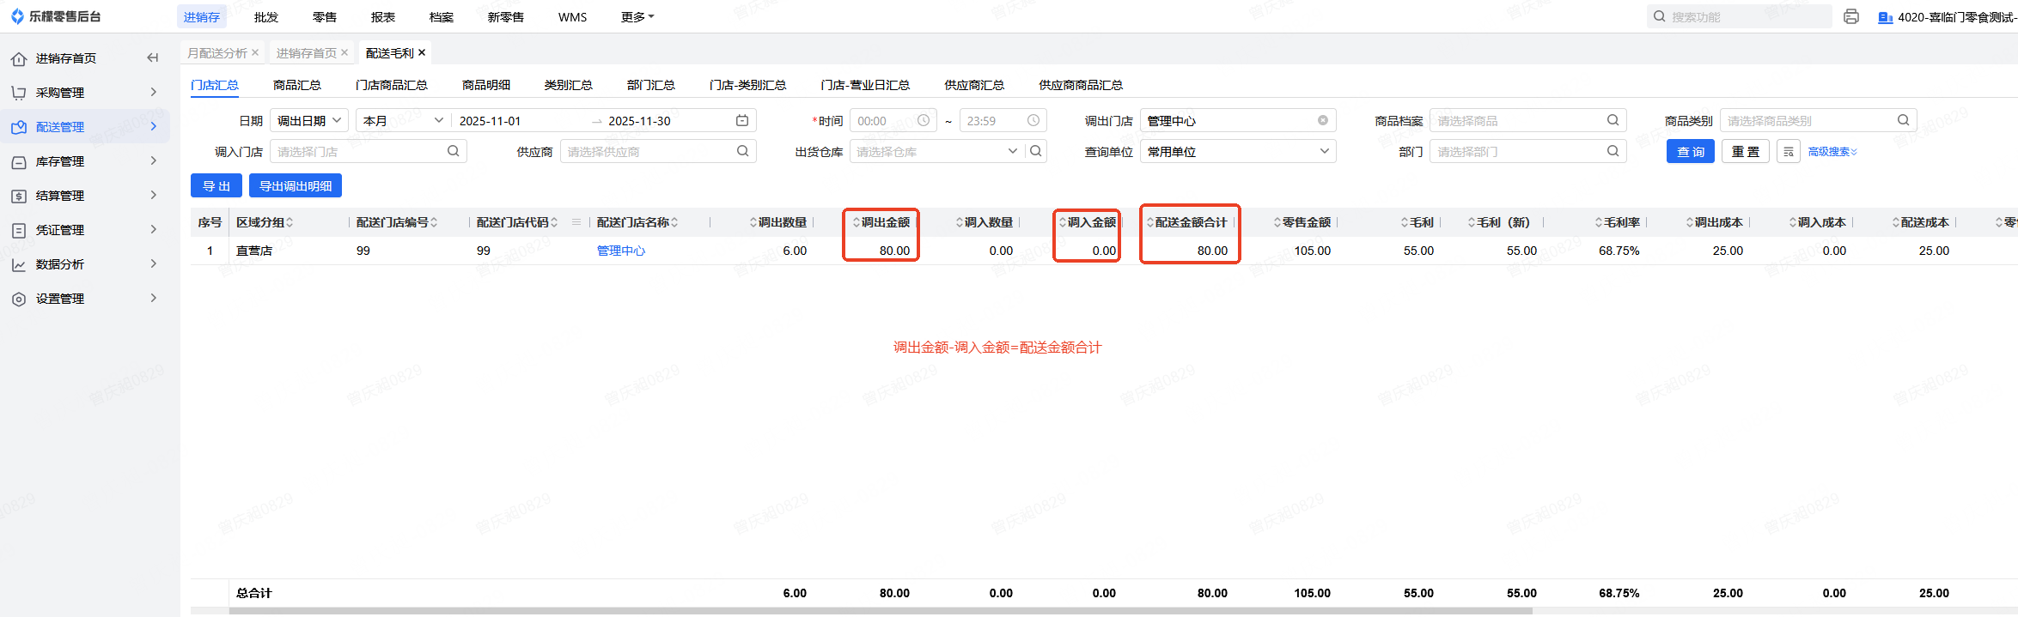
Task: Open the 本月 period dropdown
Action: pos(403,121)
